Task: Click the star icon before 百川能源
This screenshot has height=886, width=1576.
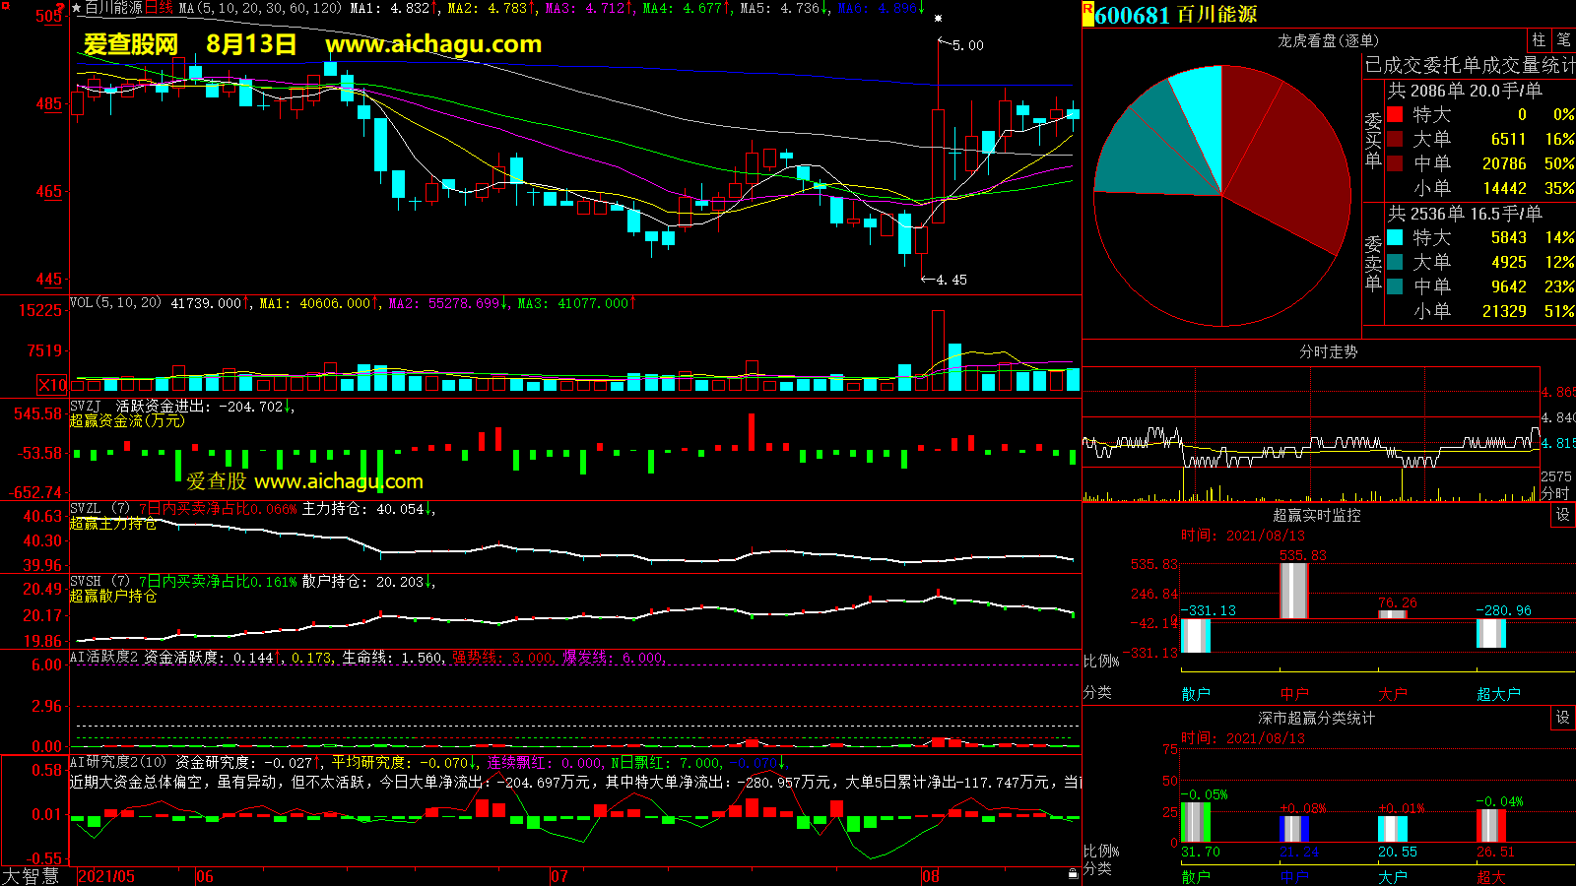Action: [77, 8]
